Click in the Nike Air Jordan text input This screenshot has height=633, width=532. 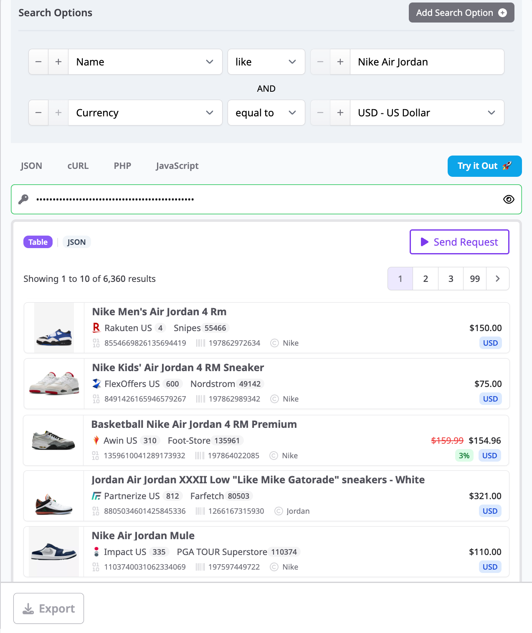(x=427, y=62)
